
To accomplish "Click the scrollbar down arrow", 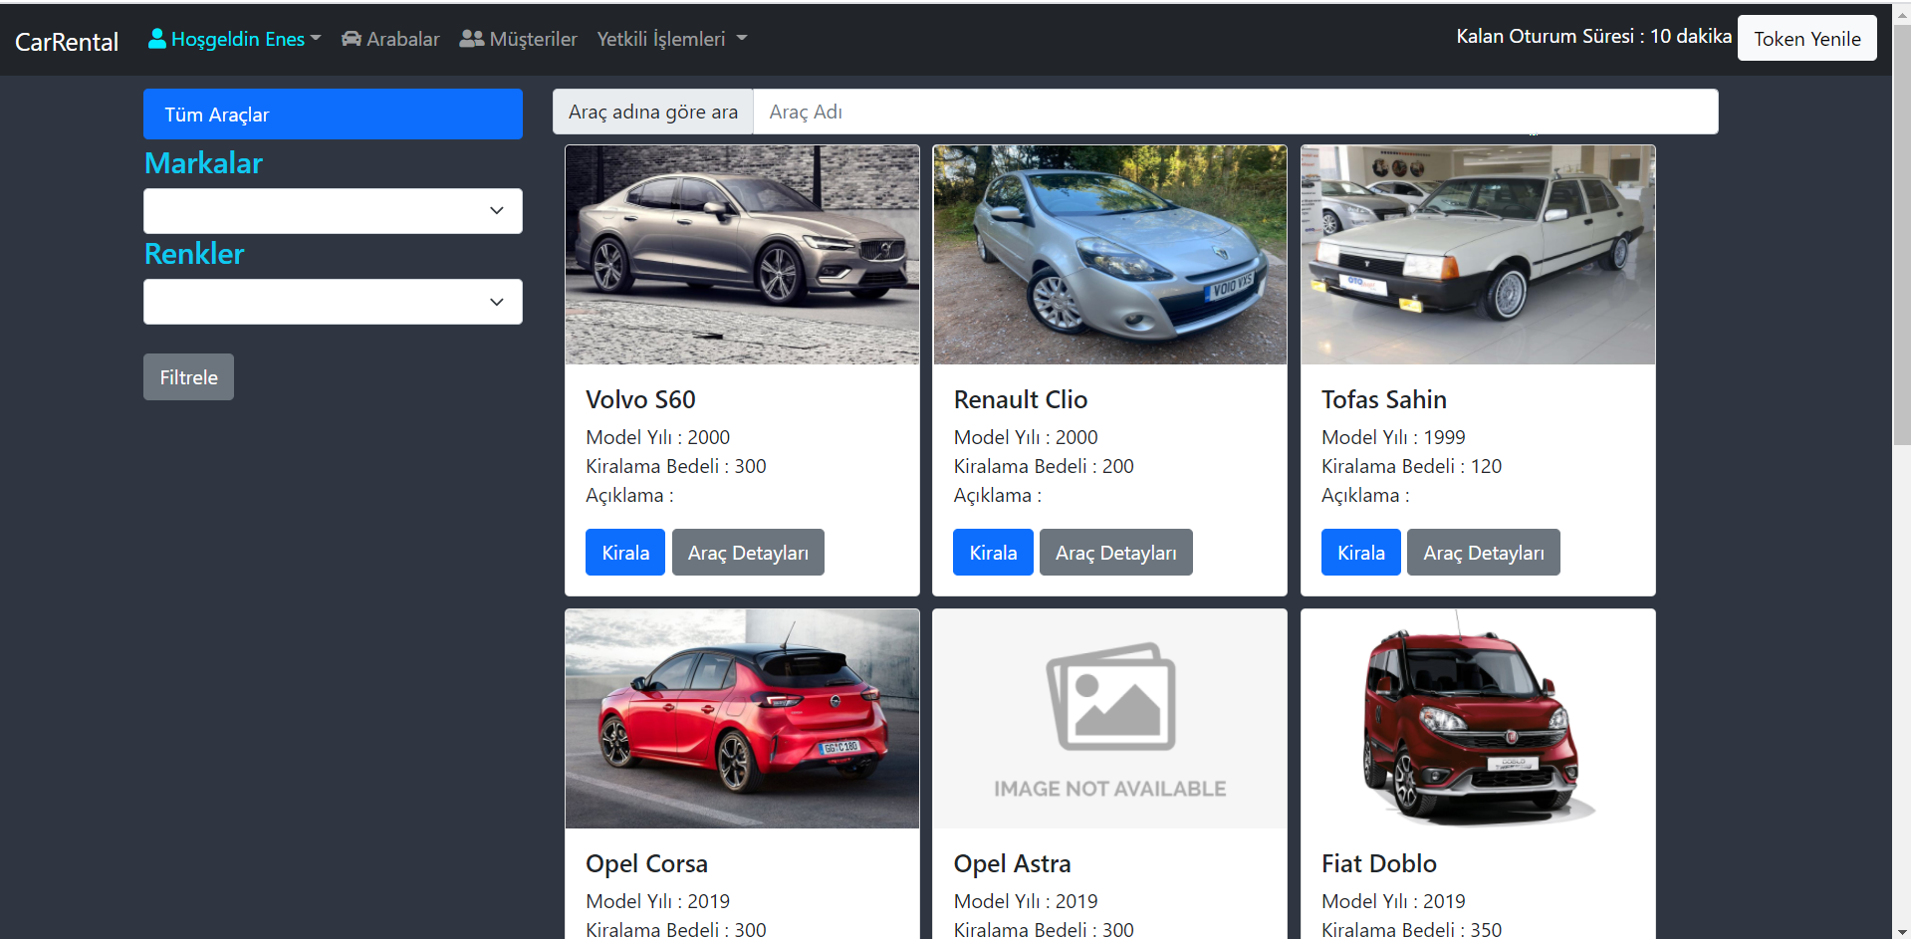I will pyautogui.click(x=1901, y=931).
